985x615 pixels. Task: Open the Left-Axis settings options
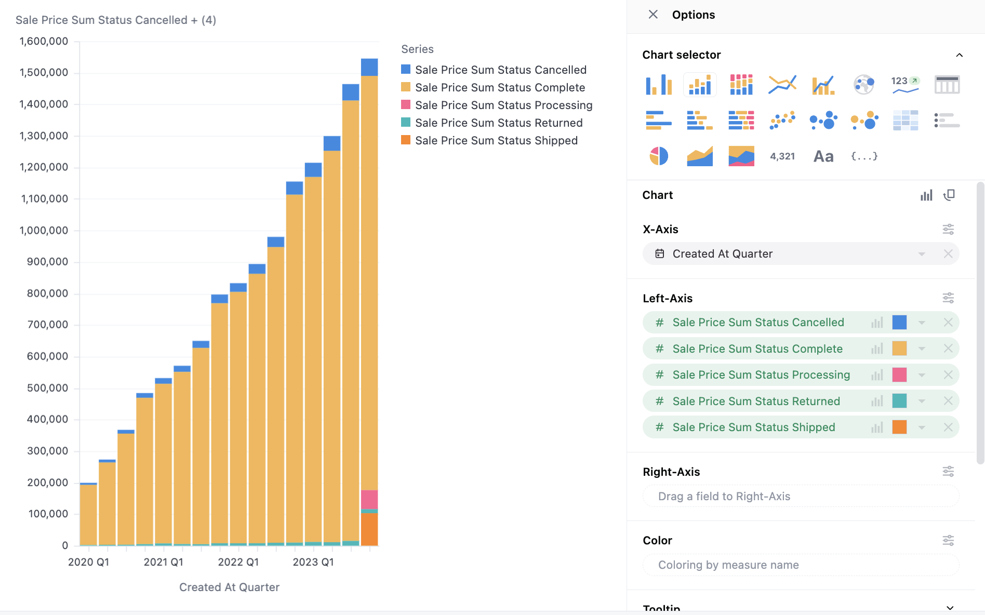coord(949,298)
